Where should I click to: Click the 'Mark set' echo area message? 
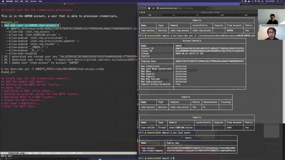6,156
